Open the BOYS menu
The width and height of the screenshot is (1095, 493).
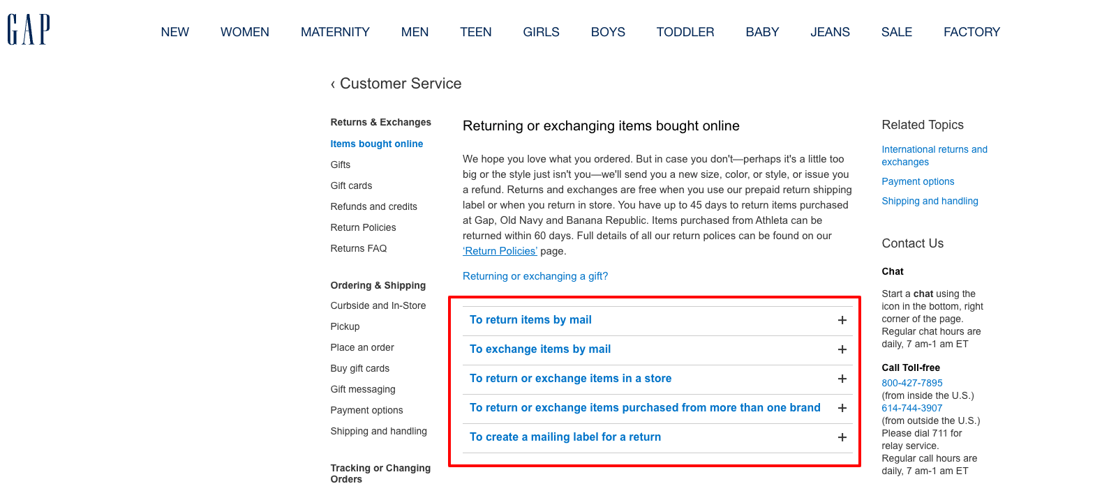(608, 32)
